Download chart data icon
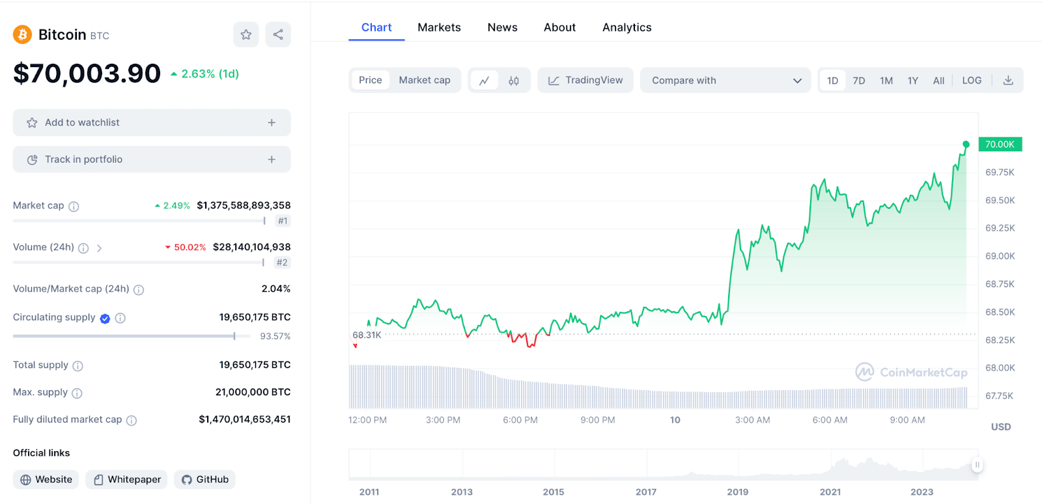 pos(1008,80)
